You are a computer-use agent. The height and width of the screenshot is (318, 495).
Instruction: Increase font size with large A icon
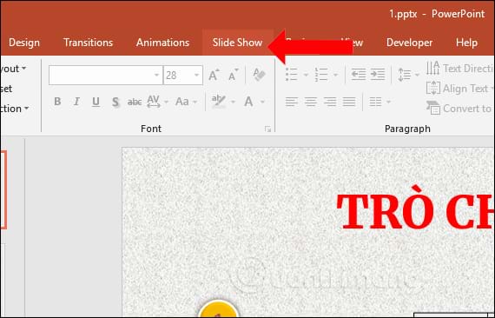pos(214,76)
